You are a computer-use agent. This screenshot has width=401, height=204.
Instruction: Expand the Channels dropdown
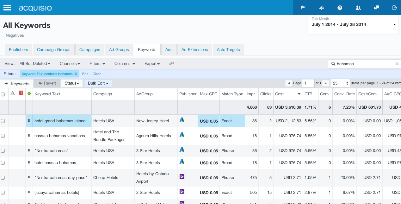[x=70, y=63]
